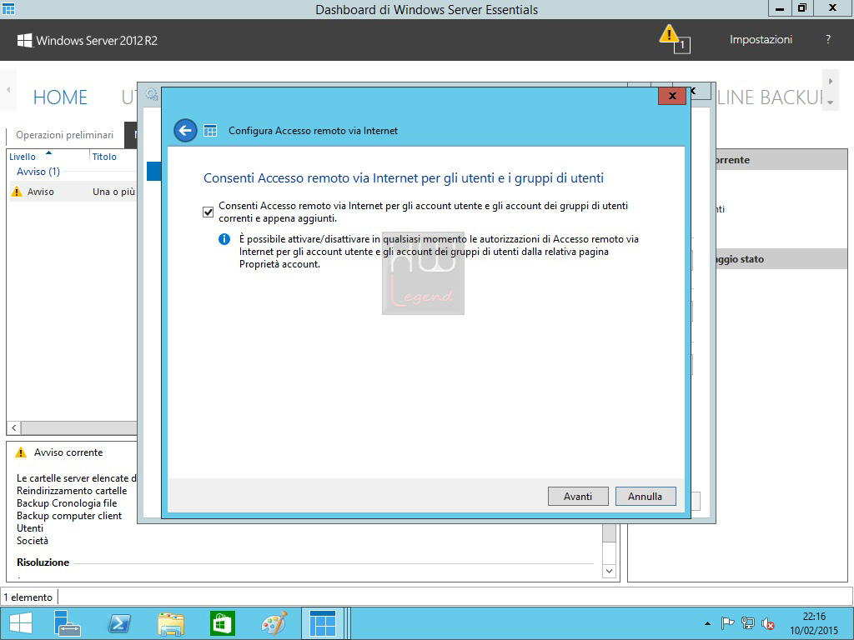Click the Avviso corrente warning icon
The height and width of the screenshot is (640, 854).
tap(21, 452)
